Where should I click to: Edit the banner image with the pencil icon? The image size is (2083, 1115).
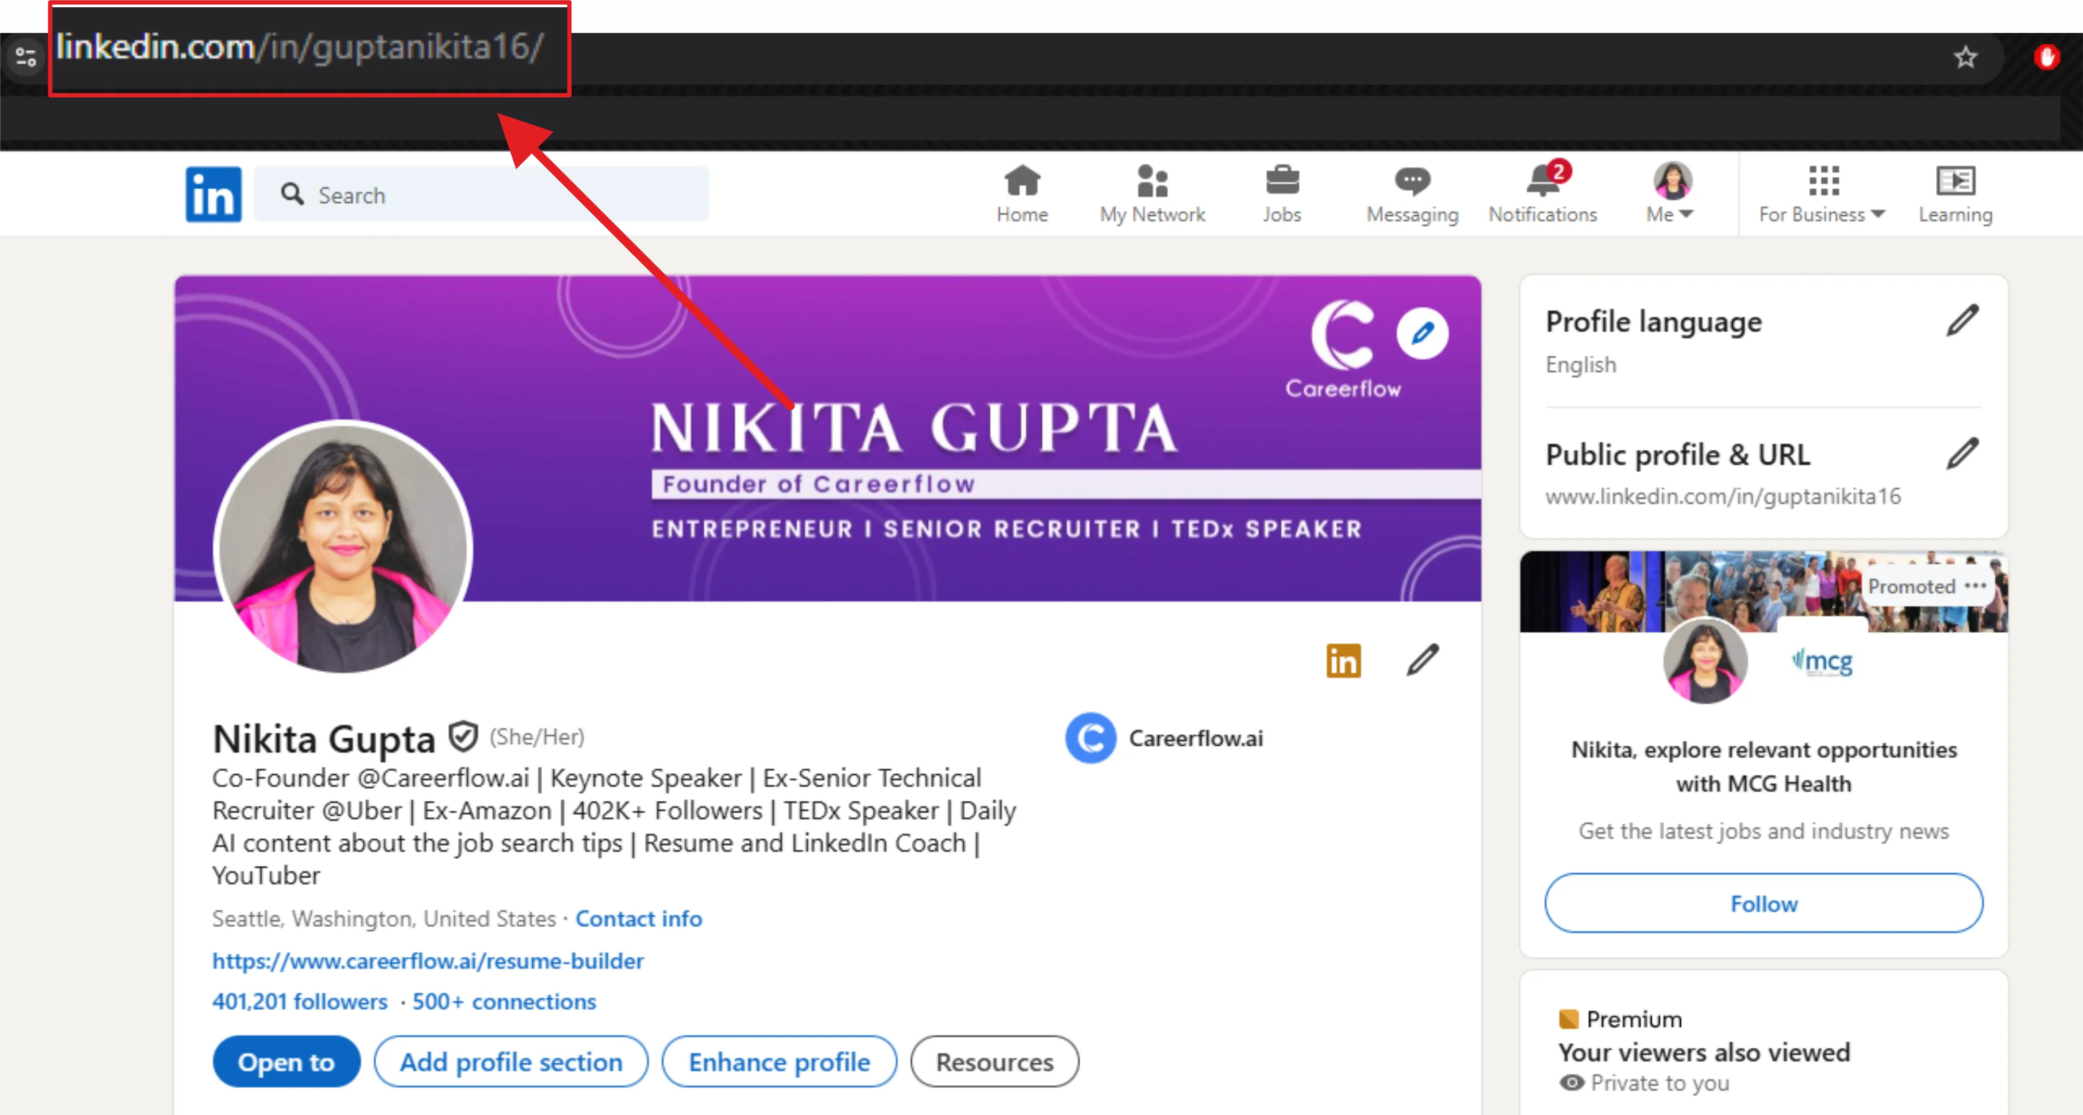pyautogui.click(x=1422, y=333)
